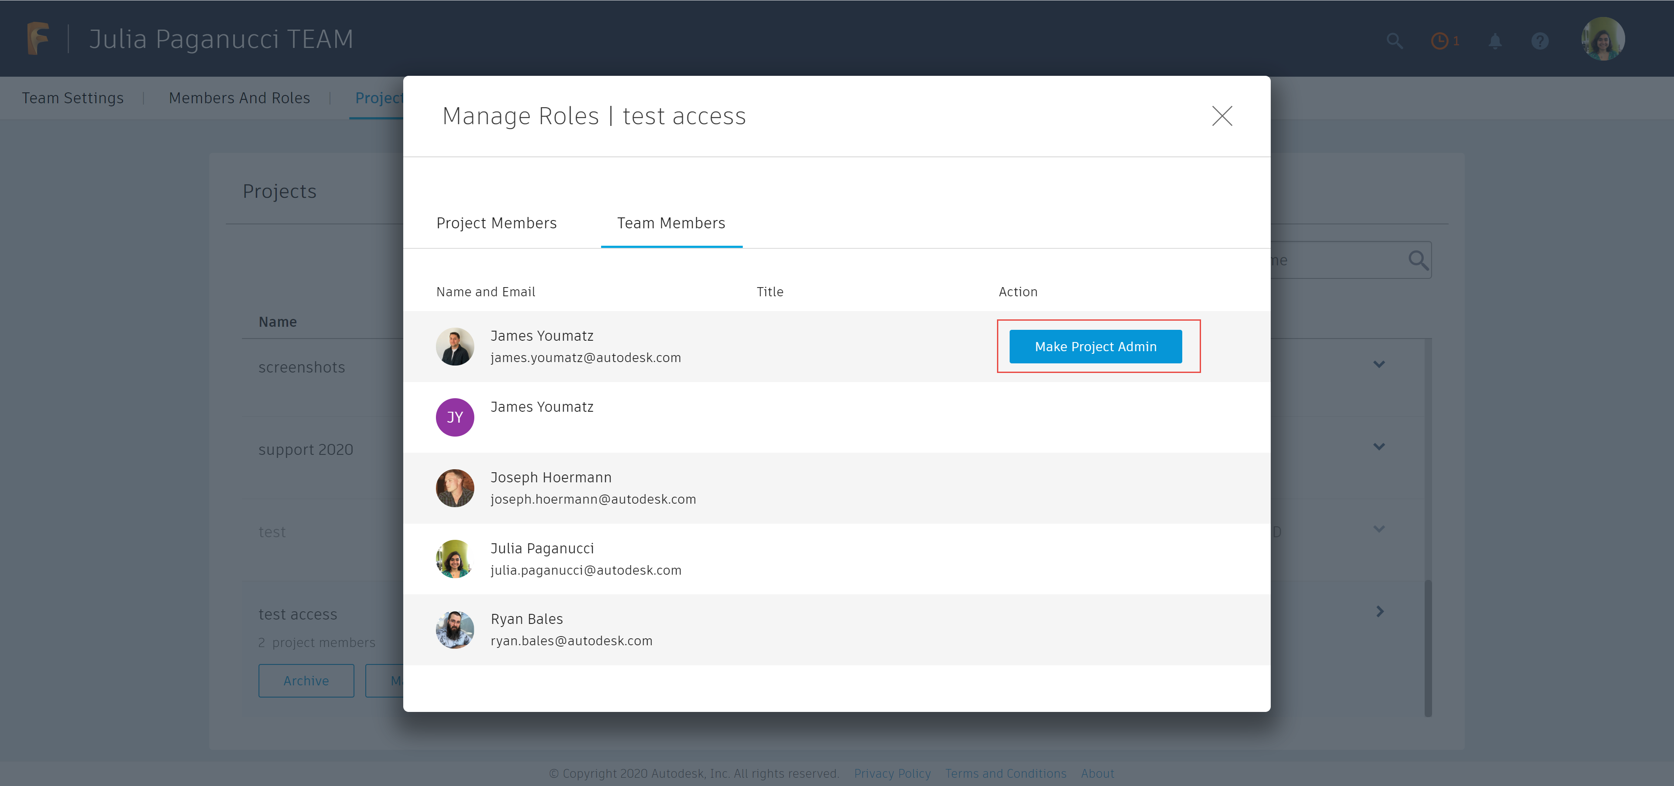
Task: Open notifications bell icon
Action: (x=1495, y=41)
